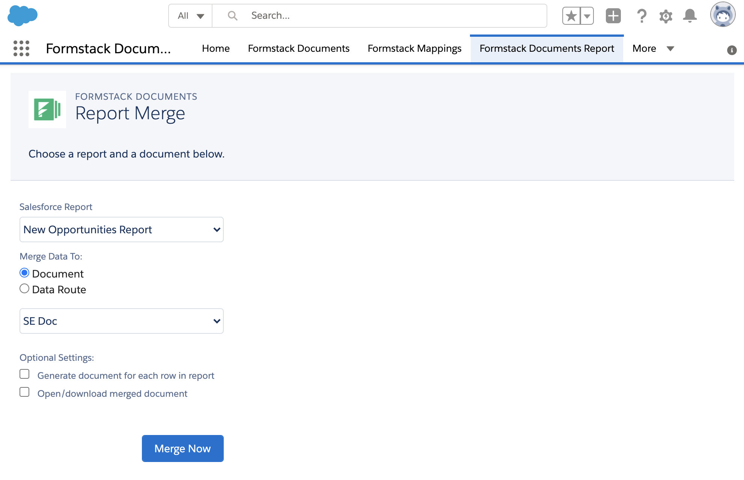Open the Setup gear icon

click(x=665, y=16)
